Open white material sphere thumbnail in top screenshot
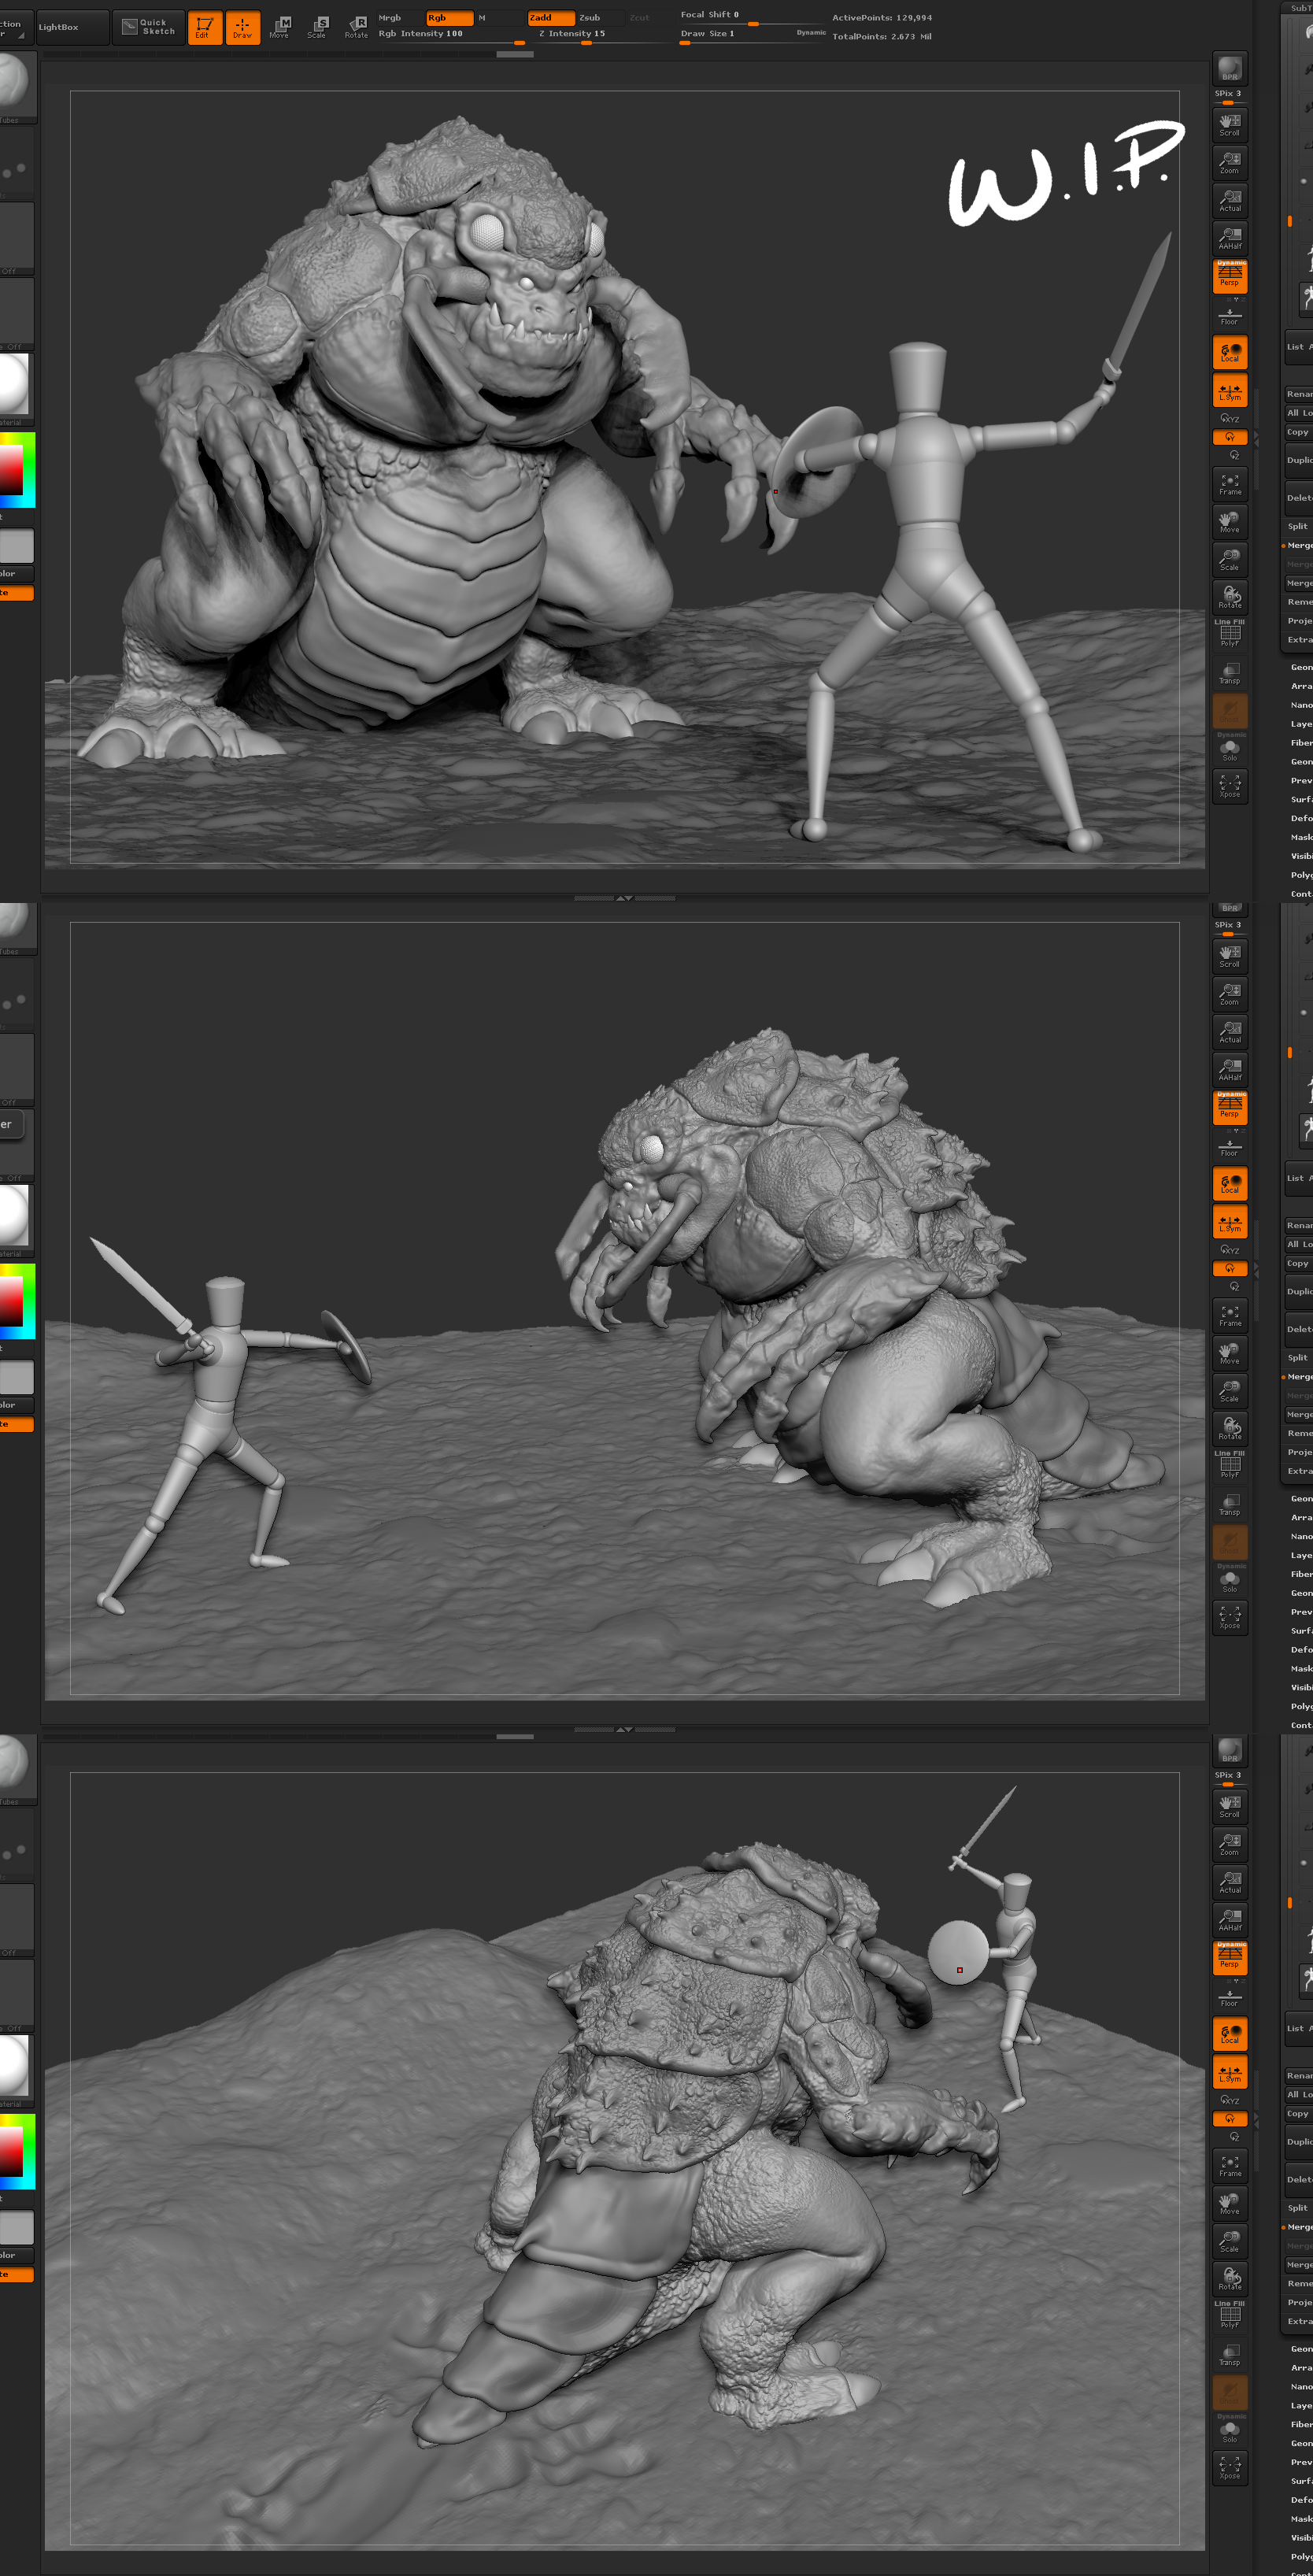Viewport: 1313px width, 2576px height. tap(16, 388)
